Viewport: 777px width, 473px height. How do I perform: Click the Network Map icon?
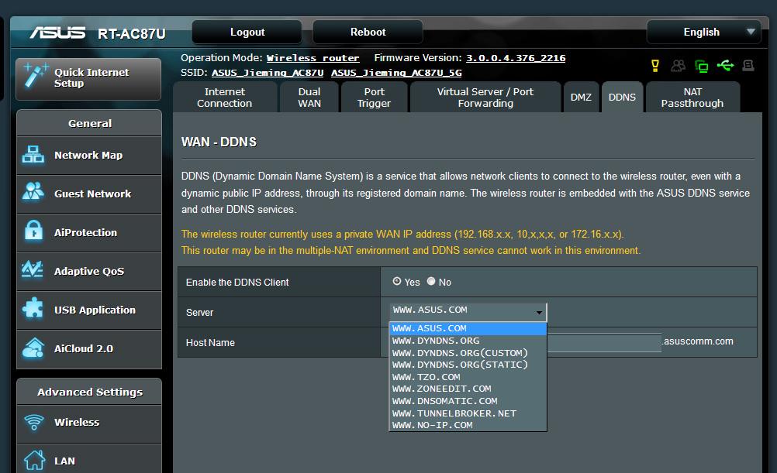coord(33,155)
